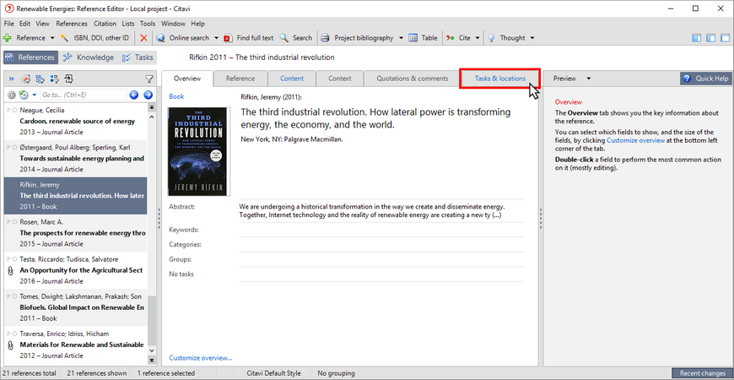Select the Traversa Materials for Renewable reference

click(x=75, y=345)
